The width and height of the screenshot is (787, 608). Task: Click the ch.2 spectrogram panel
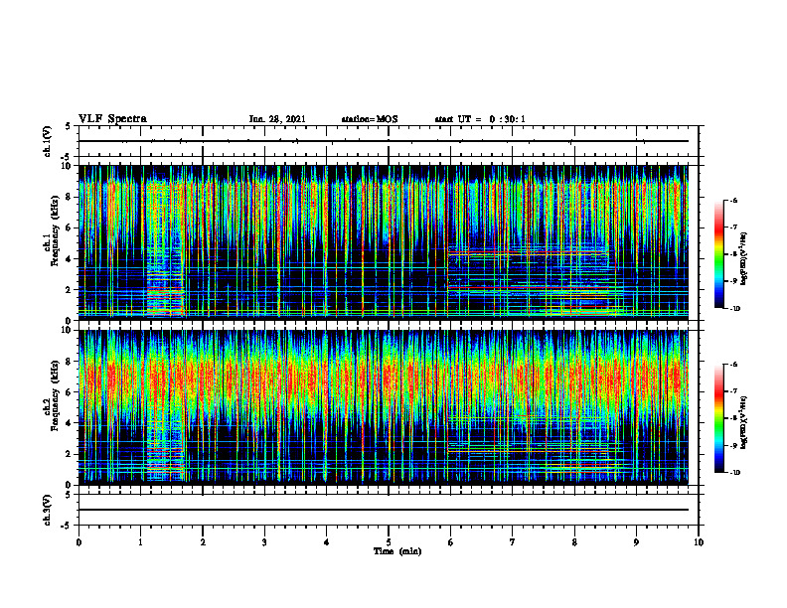tap(384, 407)
